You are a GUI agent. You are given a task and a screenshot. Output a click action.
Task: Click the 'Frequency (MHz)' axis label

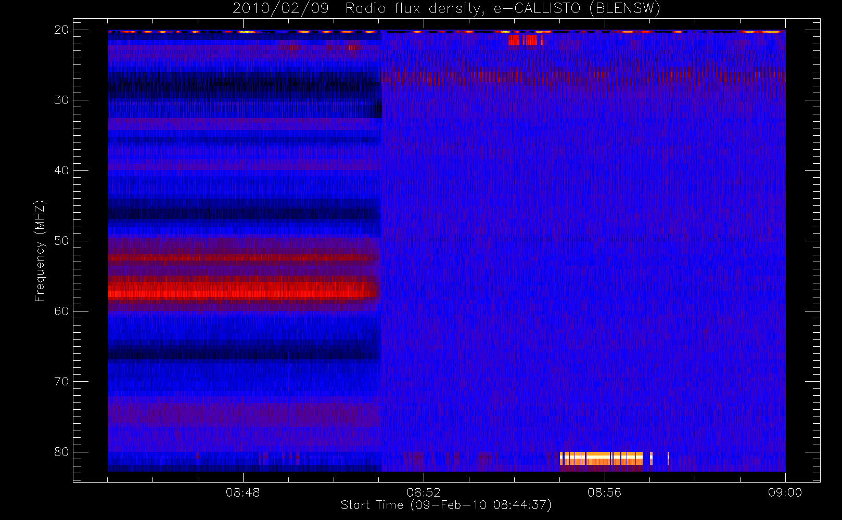(40, 251)
